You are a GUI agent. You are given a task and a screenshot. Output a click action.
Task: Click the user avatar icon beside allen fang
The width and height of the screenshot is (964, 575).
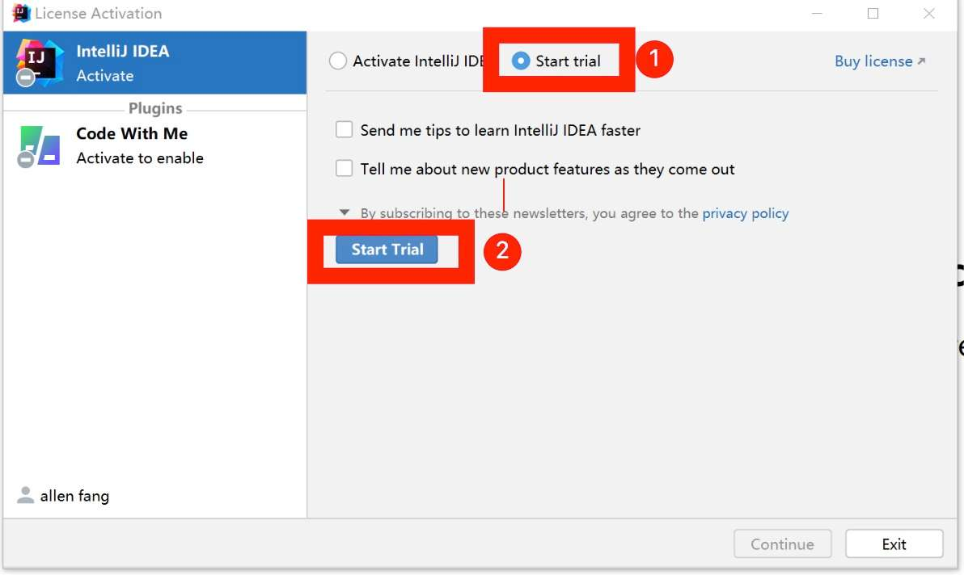pyautogui.click(x=25, y=495)
